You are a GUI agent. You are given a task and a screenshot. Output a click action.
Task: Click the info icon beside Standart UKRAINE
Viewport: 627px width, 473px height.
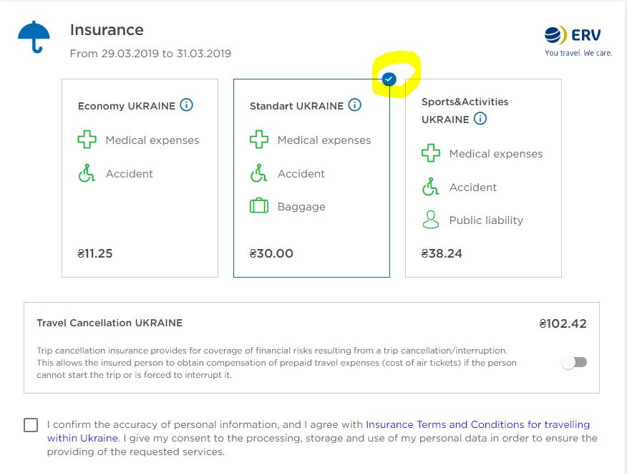pyautogui.click(x=355, y=105)
